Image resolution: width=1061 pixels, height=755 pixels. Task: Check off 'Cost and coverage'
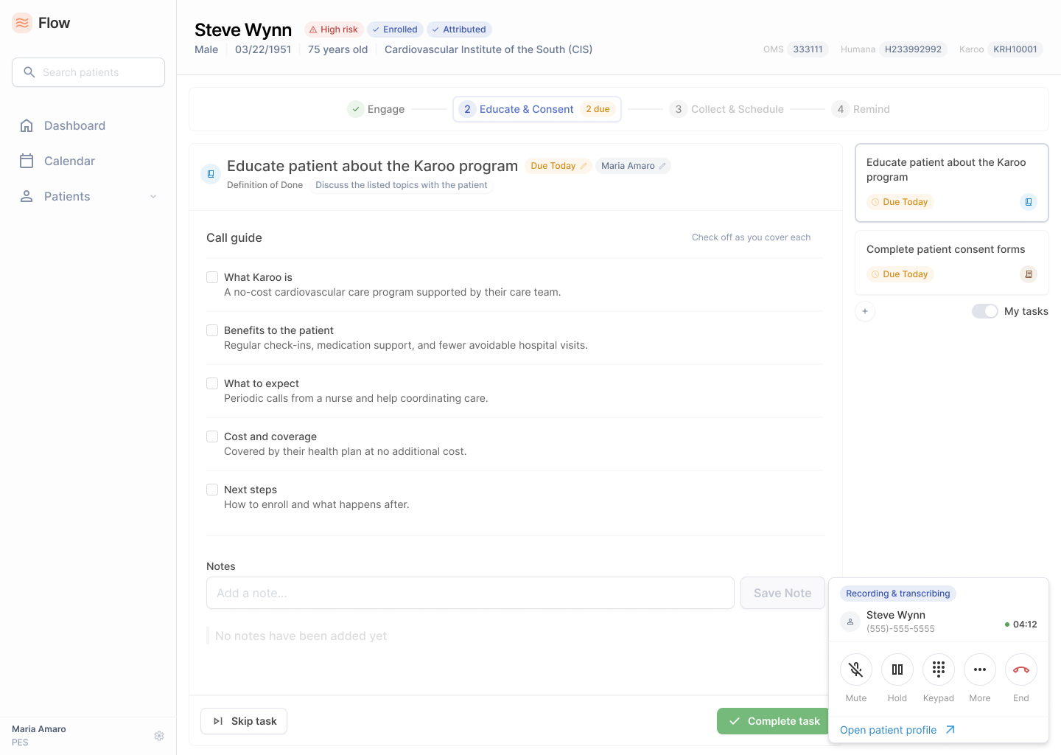coord(212,436)
